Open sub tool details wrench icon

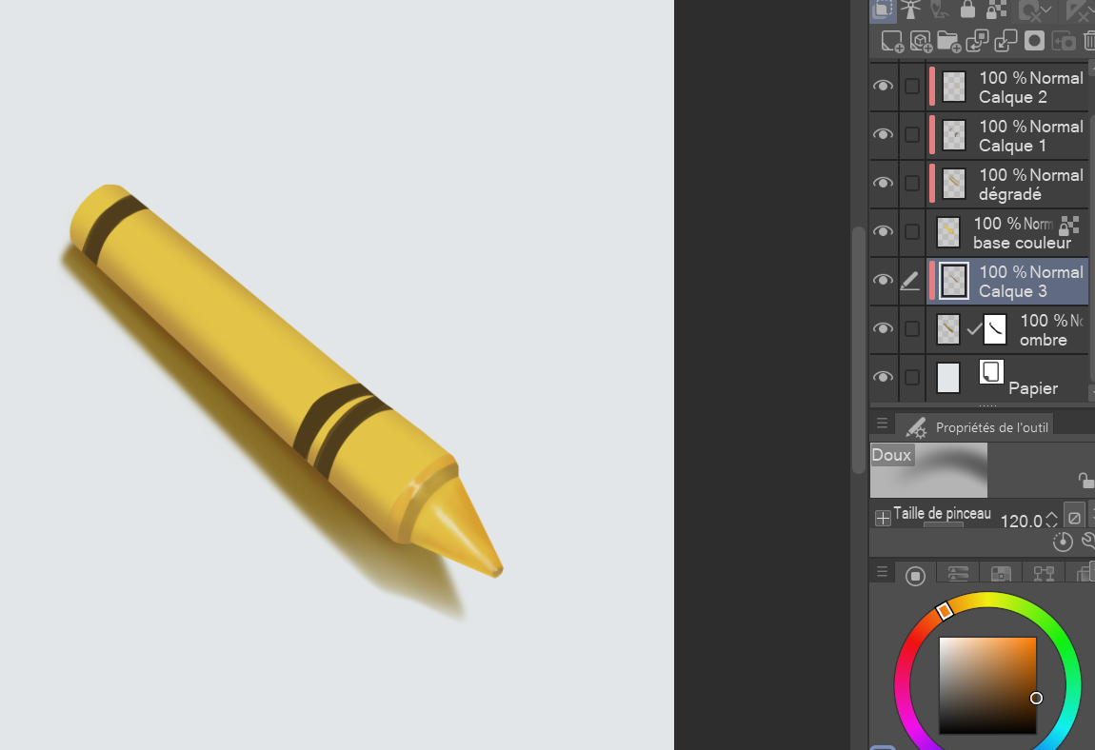[x=1088, y=542]
